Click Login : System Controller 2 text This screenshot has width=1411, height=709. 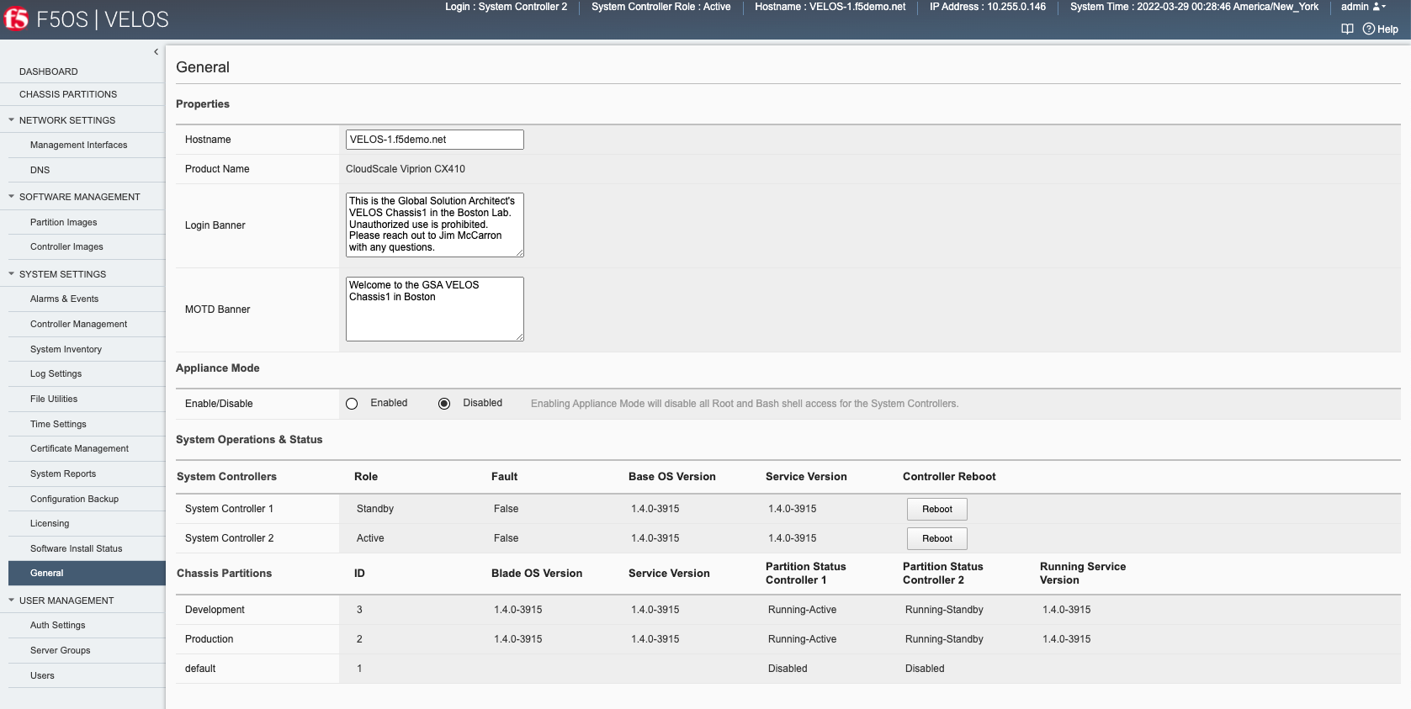point(506,7)
